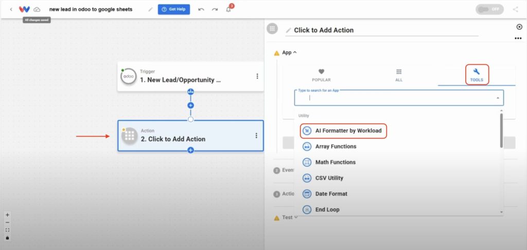
Task: Expand the Test section
Action: [x=290, y=218]
